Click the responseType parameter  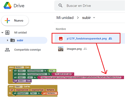tap(37, 90)
